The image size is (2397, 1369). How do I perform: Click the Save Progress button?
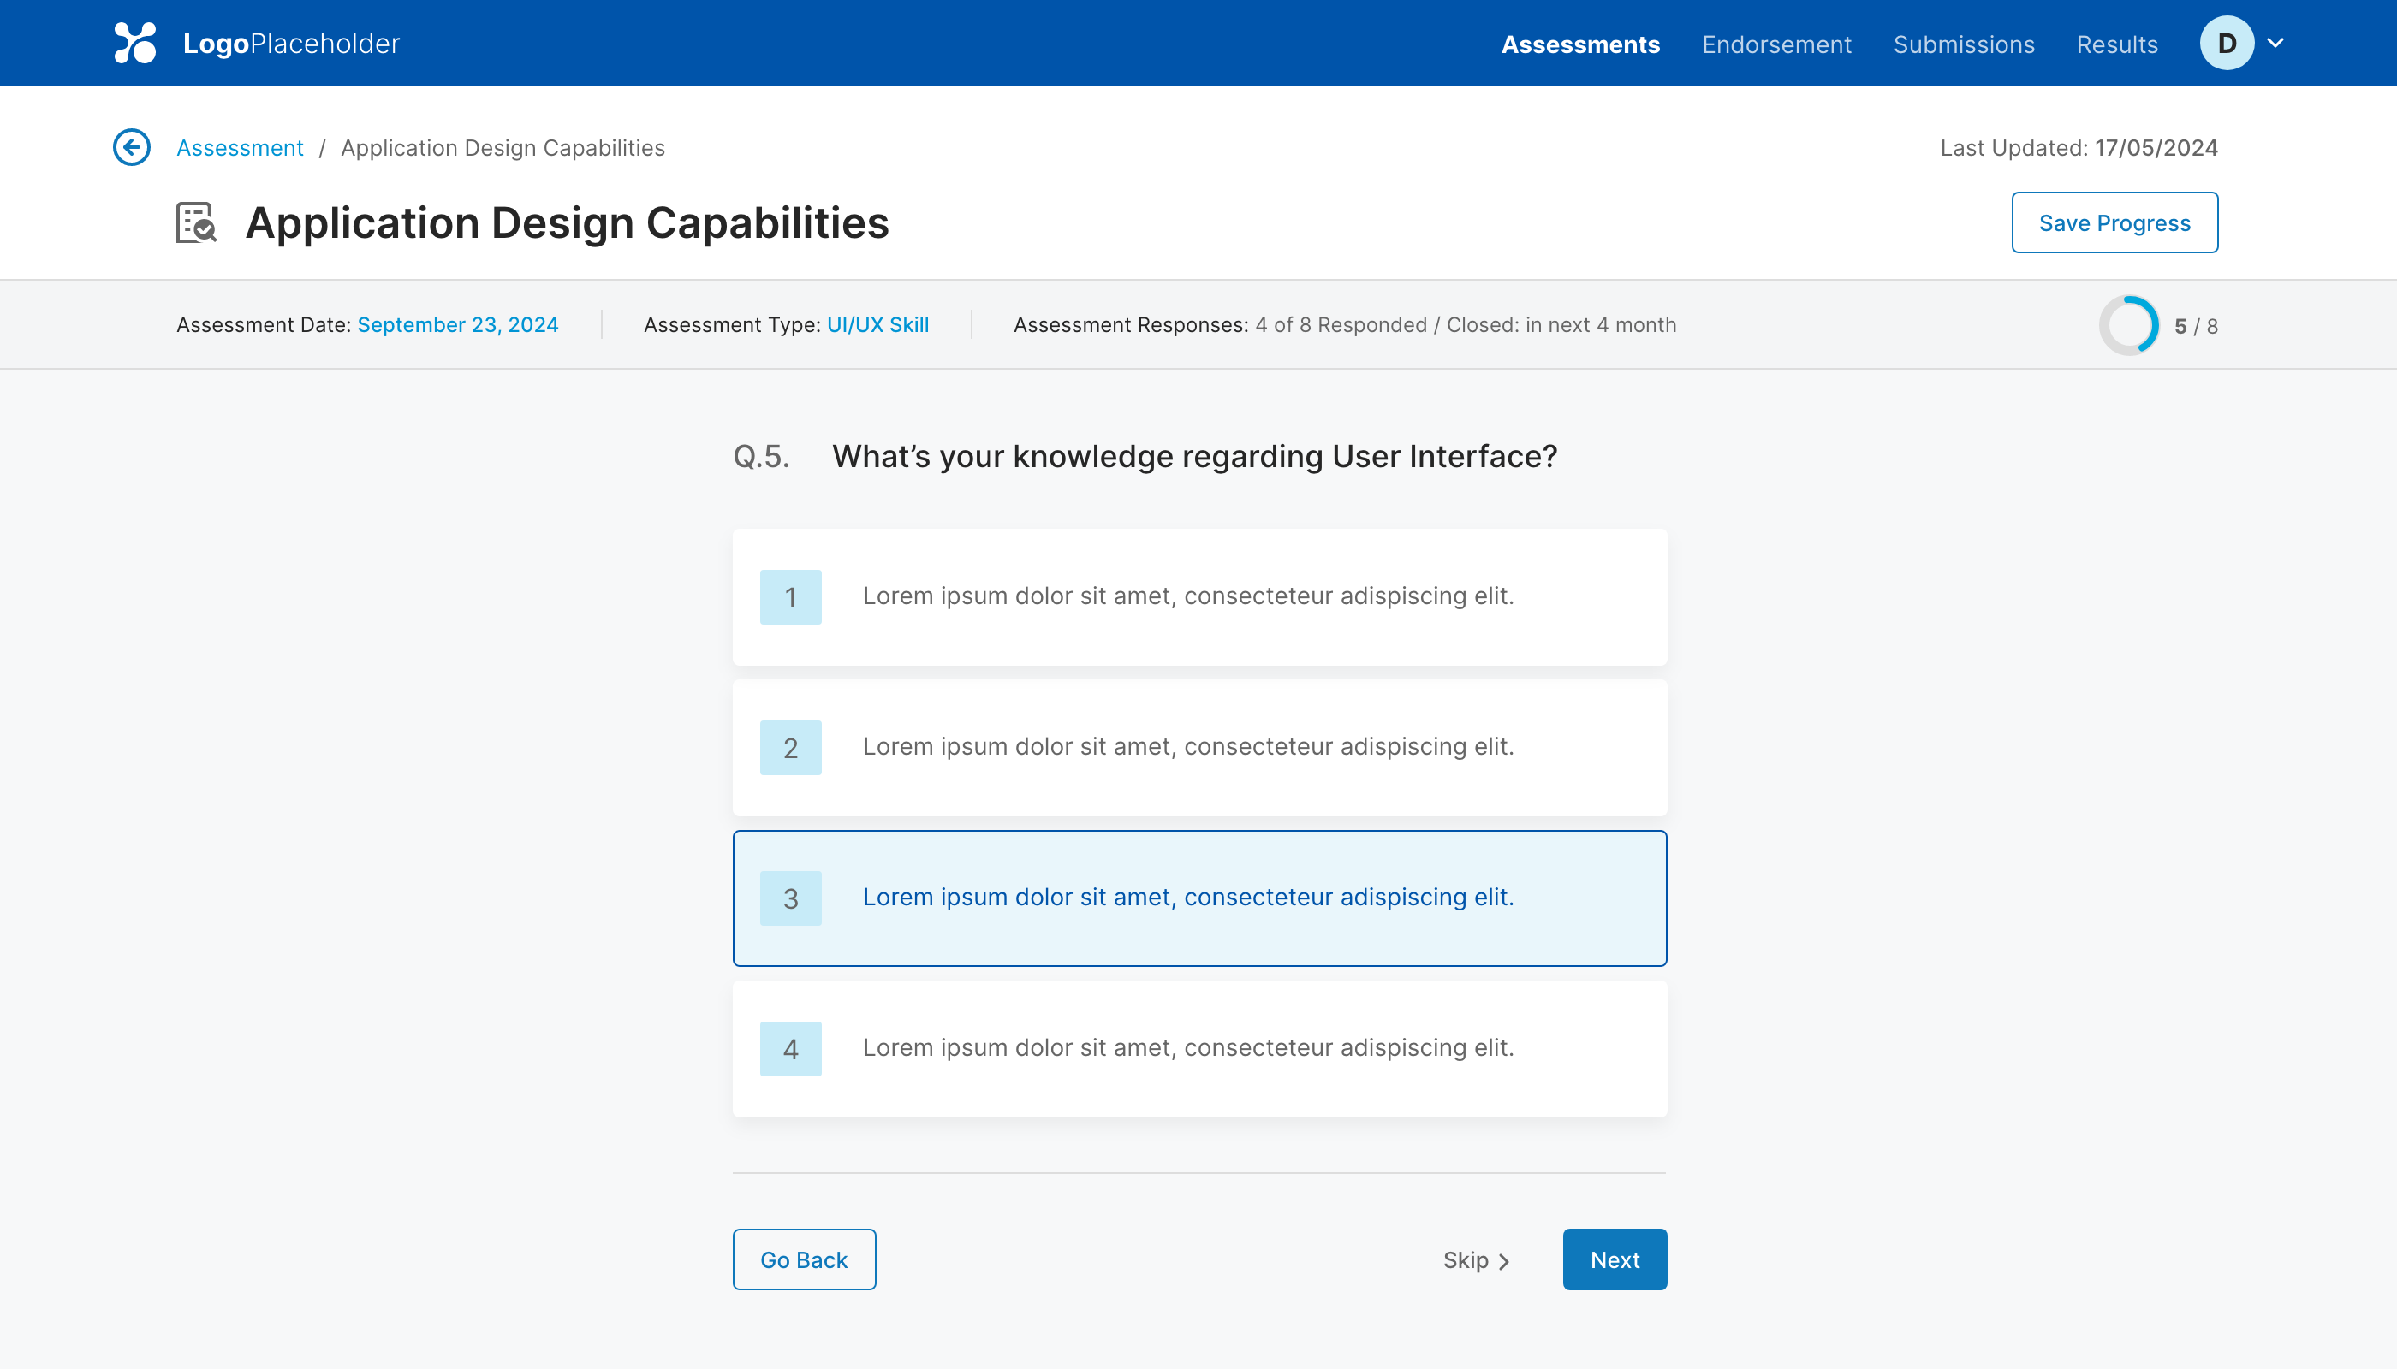coord(2114,222)
